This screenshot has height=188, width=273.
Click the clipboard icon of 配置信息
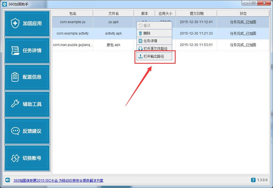pos(15,77)
